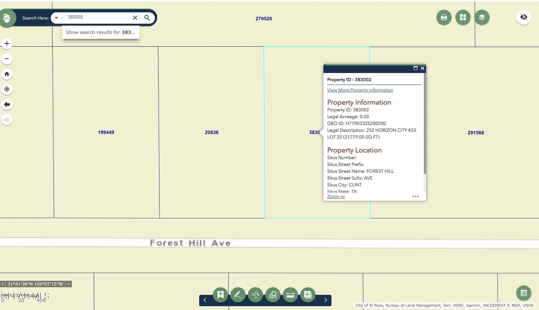539x310 pixels.
Task: Open the Print tool
Action: (444, 17)
